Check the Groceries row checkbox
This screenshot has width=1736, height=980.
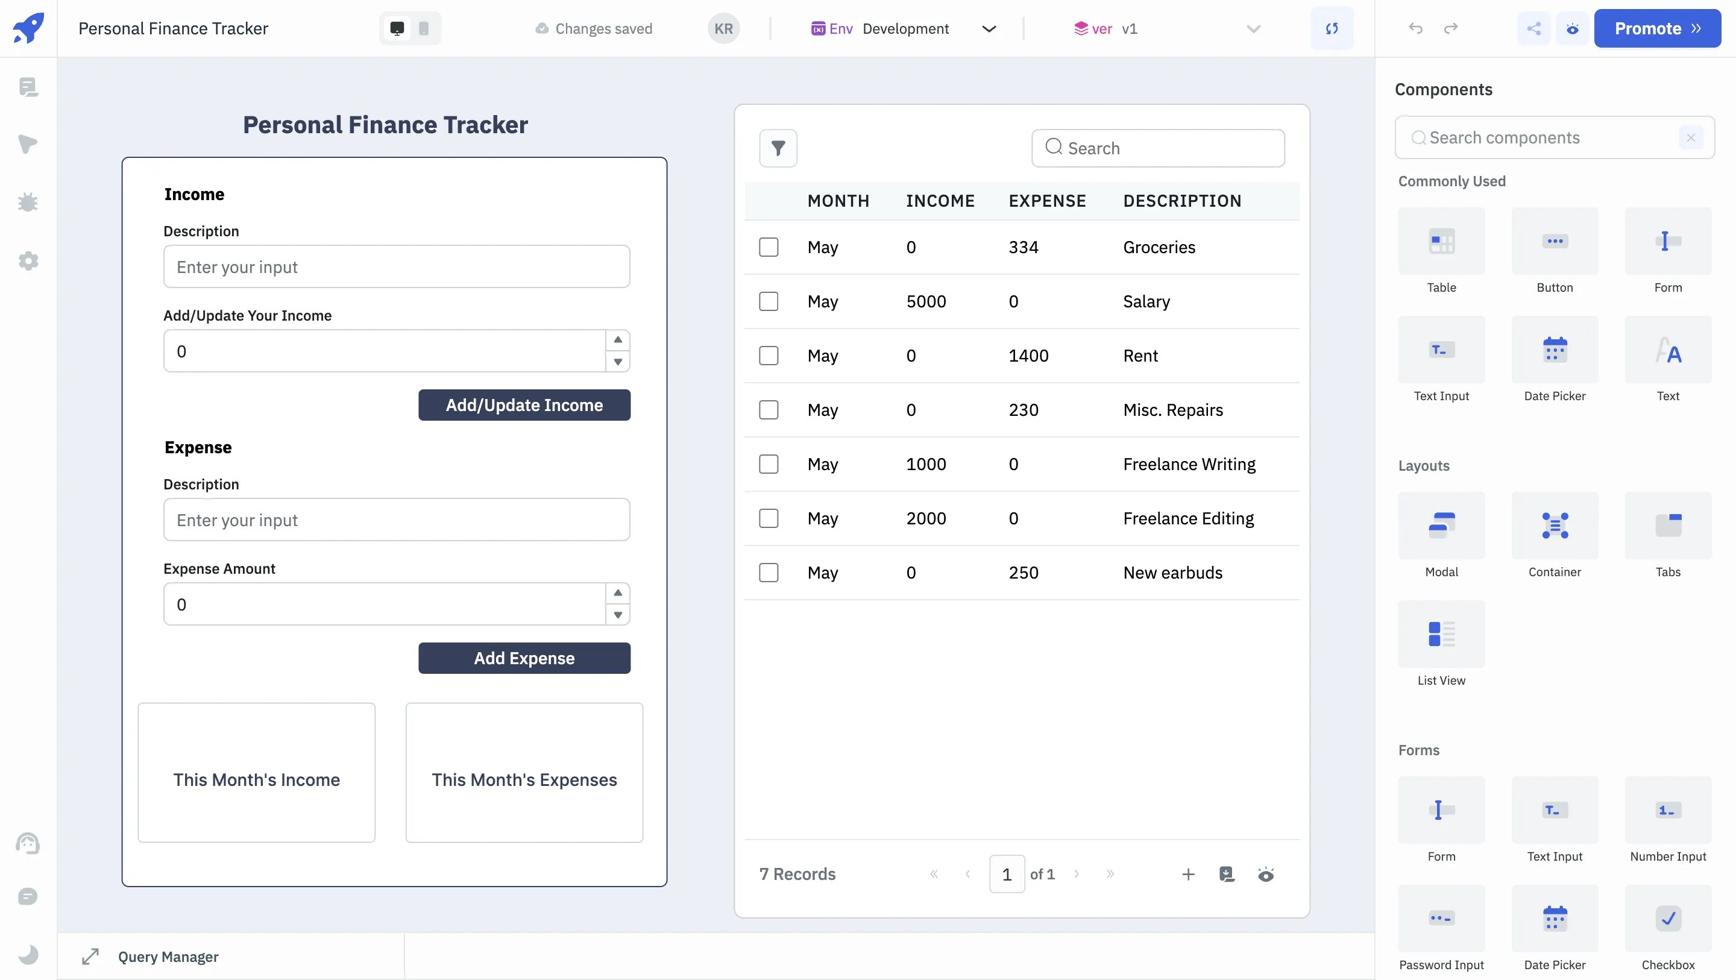(x=769, y=247)
